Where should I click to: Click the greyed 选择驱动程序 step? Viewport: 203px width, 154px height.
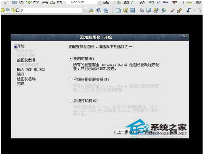[x=28, y=65]
